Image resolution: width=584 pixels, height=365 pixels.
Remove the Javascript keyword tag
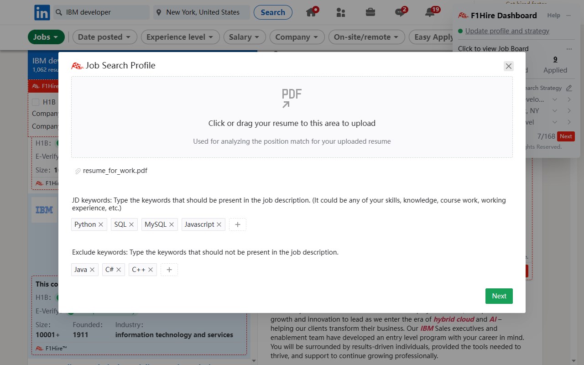coord(219,224)
